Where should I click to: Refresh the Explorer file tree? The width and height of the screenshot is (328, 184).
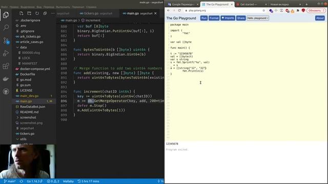click(x=37, y=13)
